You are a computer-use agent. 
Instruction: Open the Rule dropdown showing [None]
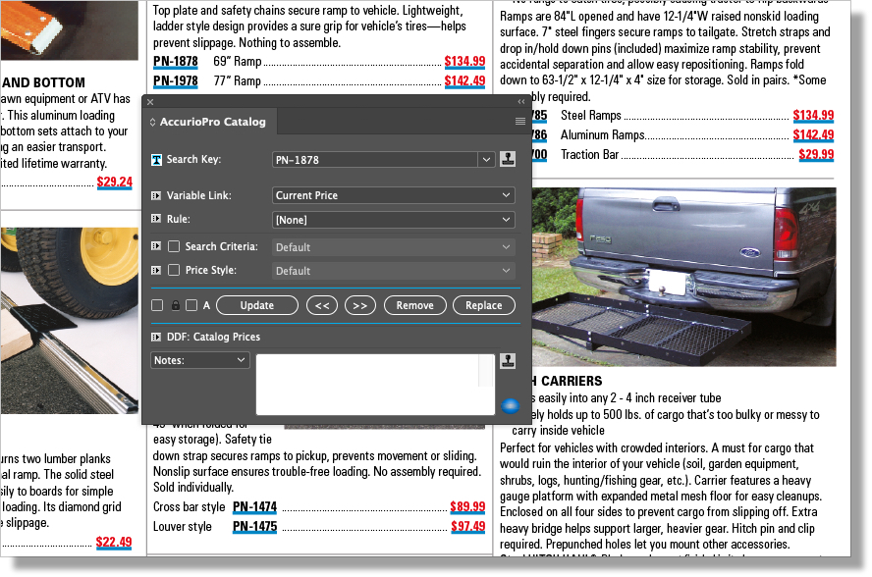click(x=393, y=220)
